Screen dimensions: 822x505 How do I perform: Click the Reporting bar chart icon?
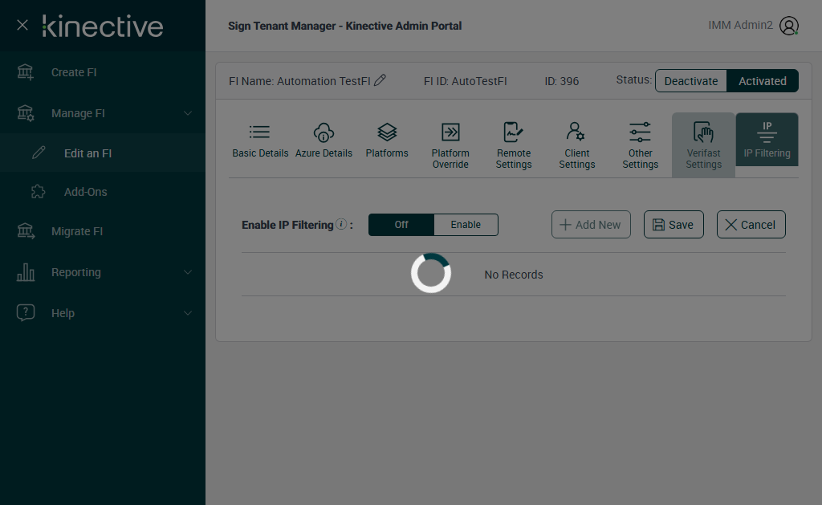25,272
